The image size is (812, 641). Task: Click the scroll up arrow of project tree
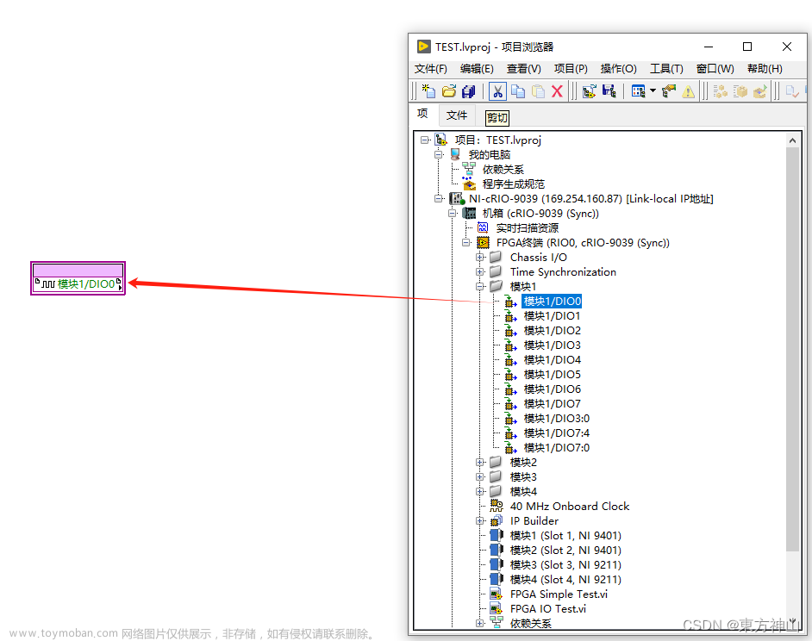coord(792,140)
